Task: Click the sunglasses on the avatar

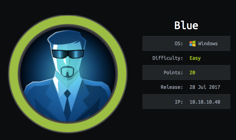Action: pyautogui.click(x=68, y=54)
